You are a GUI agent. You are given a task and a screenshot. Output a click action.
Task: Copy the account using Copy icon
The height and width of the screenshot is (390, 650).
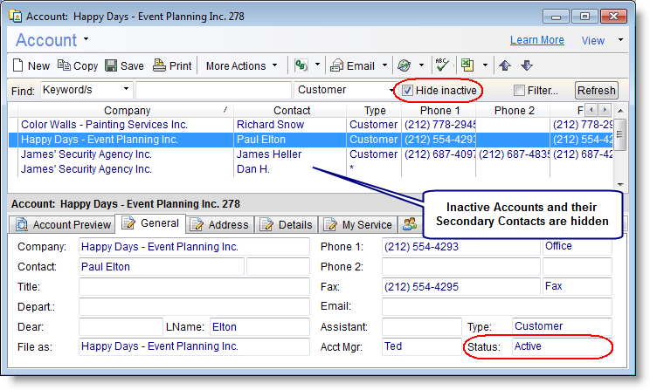pos(65,65)
